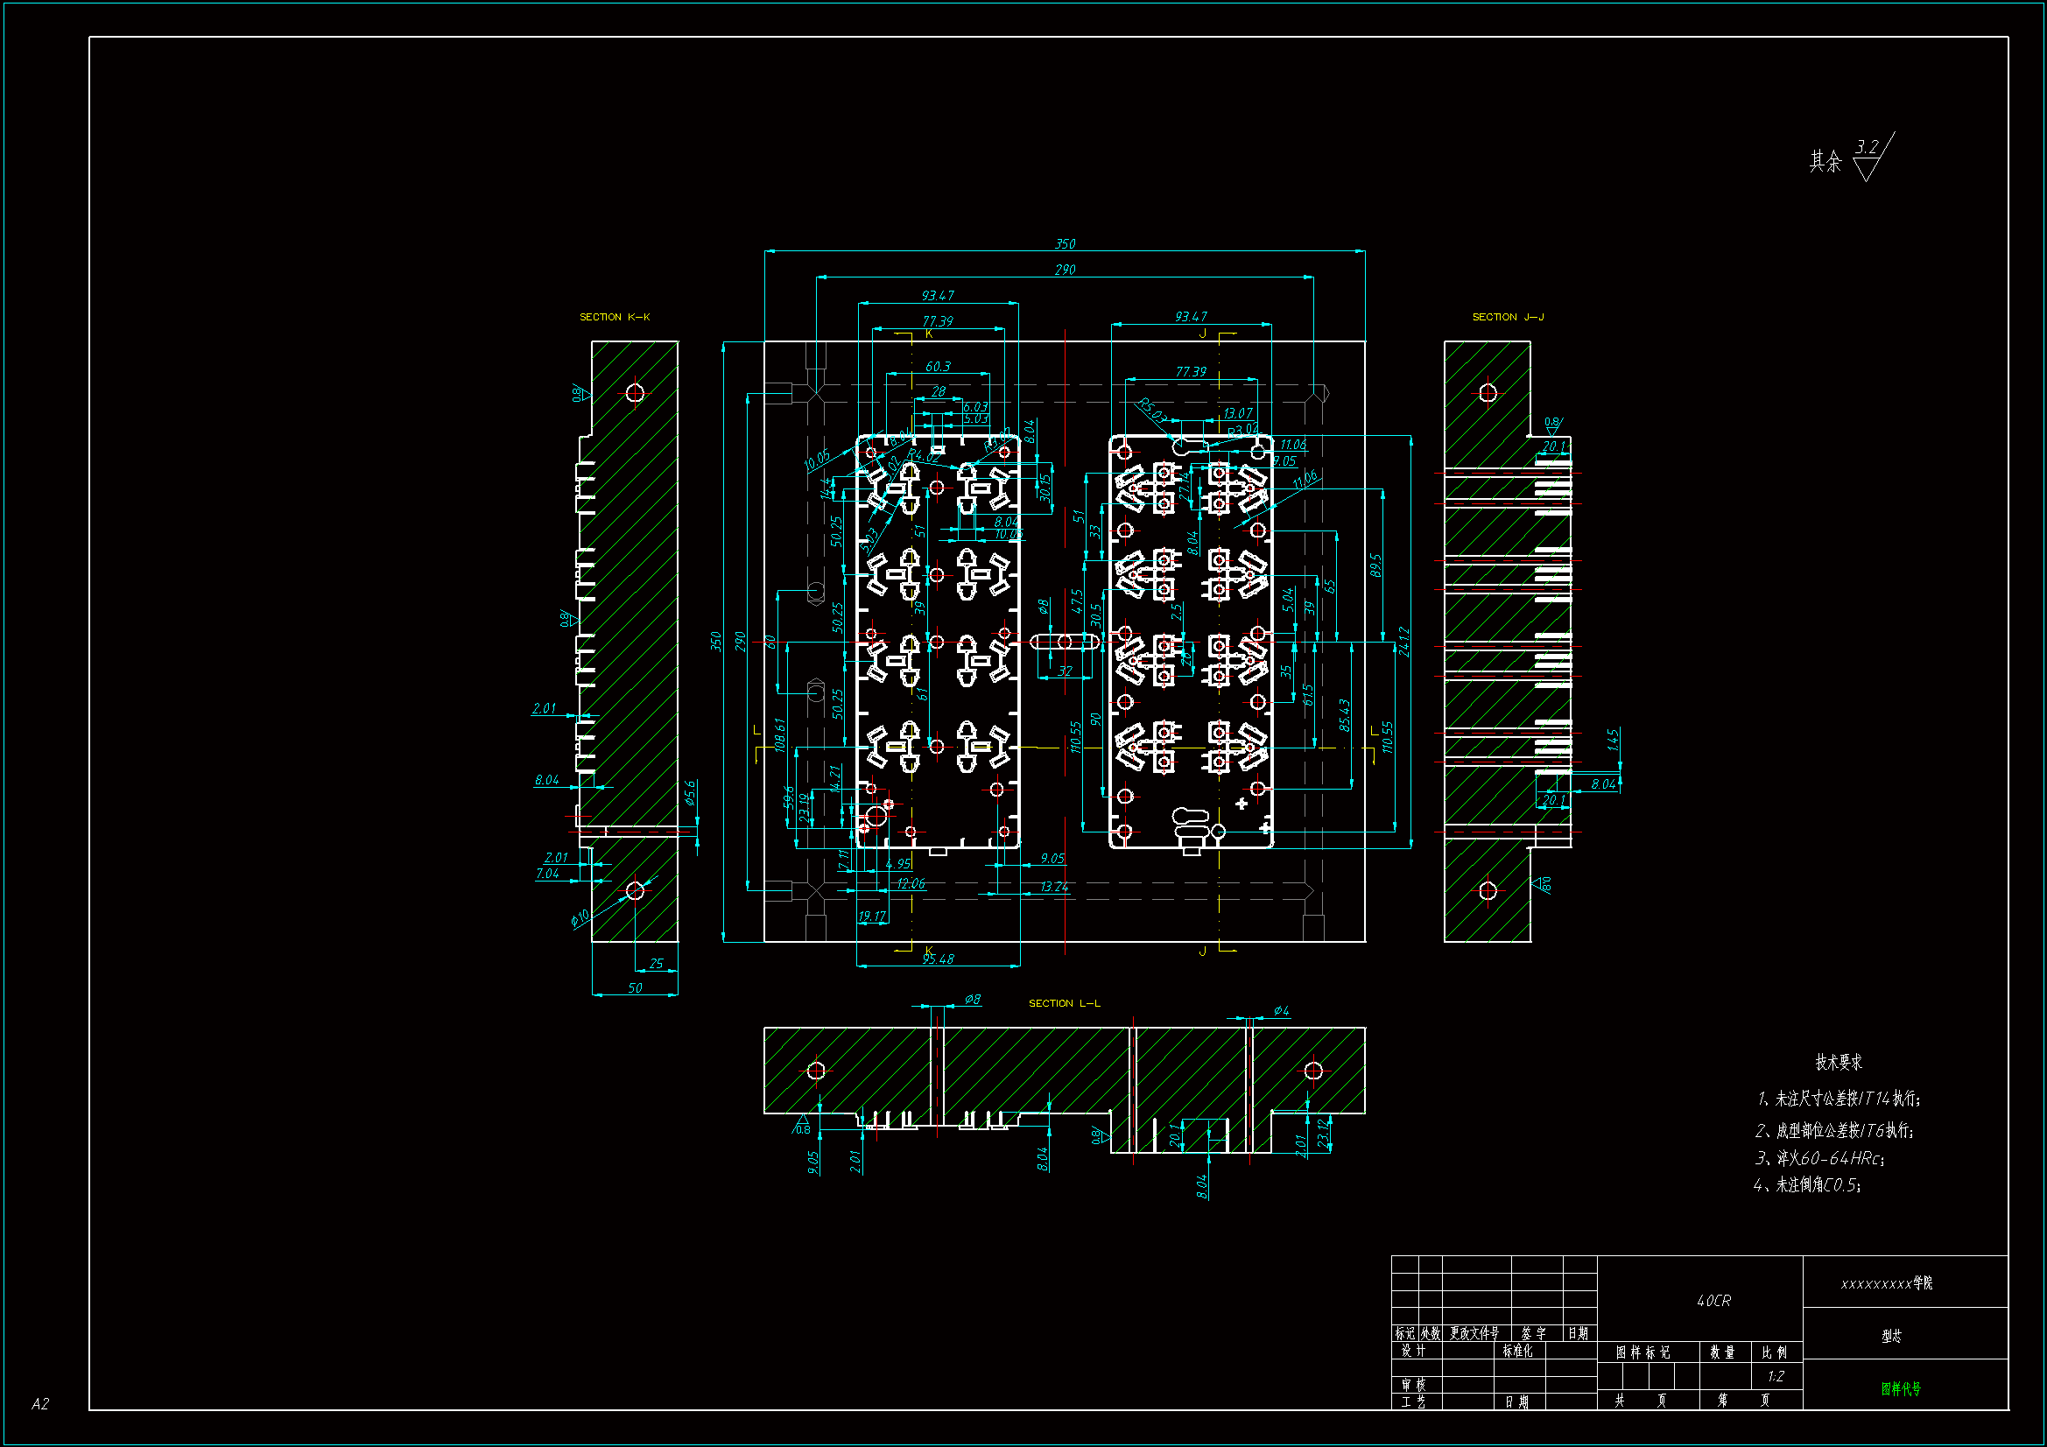Image resolution: width=2047 pixels, height=1447 pixels.
Task: Select the 技术要求 heading text
Action: [1839, 1063]
